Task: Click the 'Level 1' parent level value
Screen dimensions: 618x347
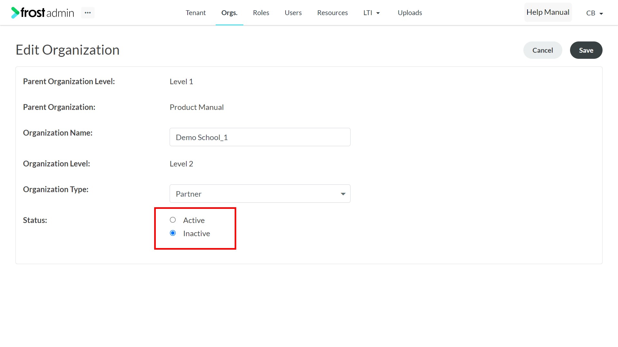Action: (181, 81)
